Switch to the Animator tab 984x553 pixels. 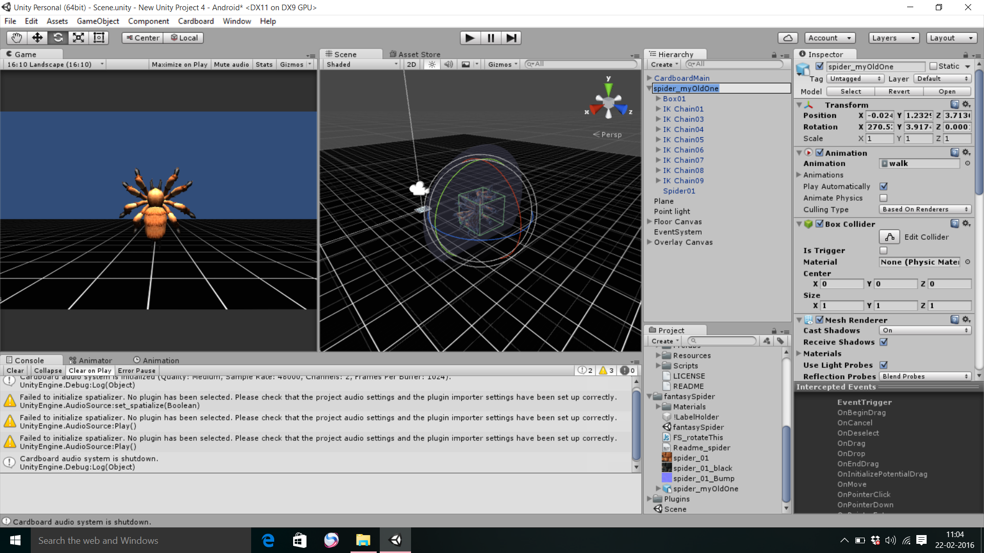pos(91,360)
